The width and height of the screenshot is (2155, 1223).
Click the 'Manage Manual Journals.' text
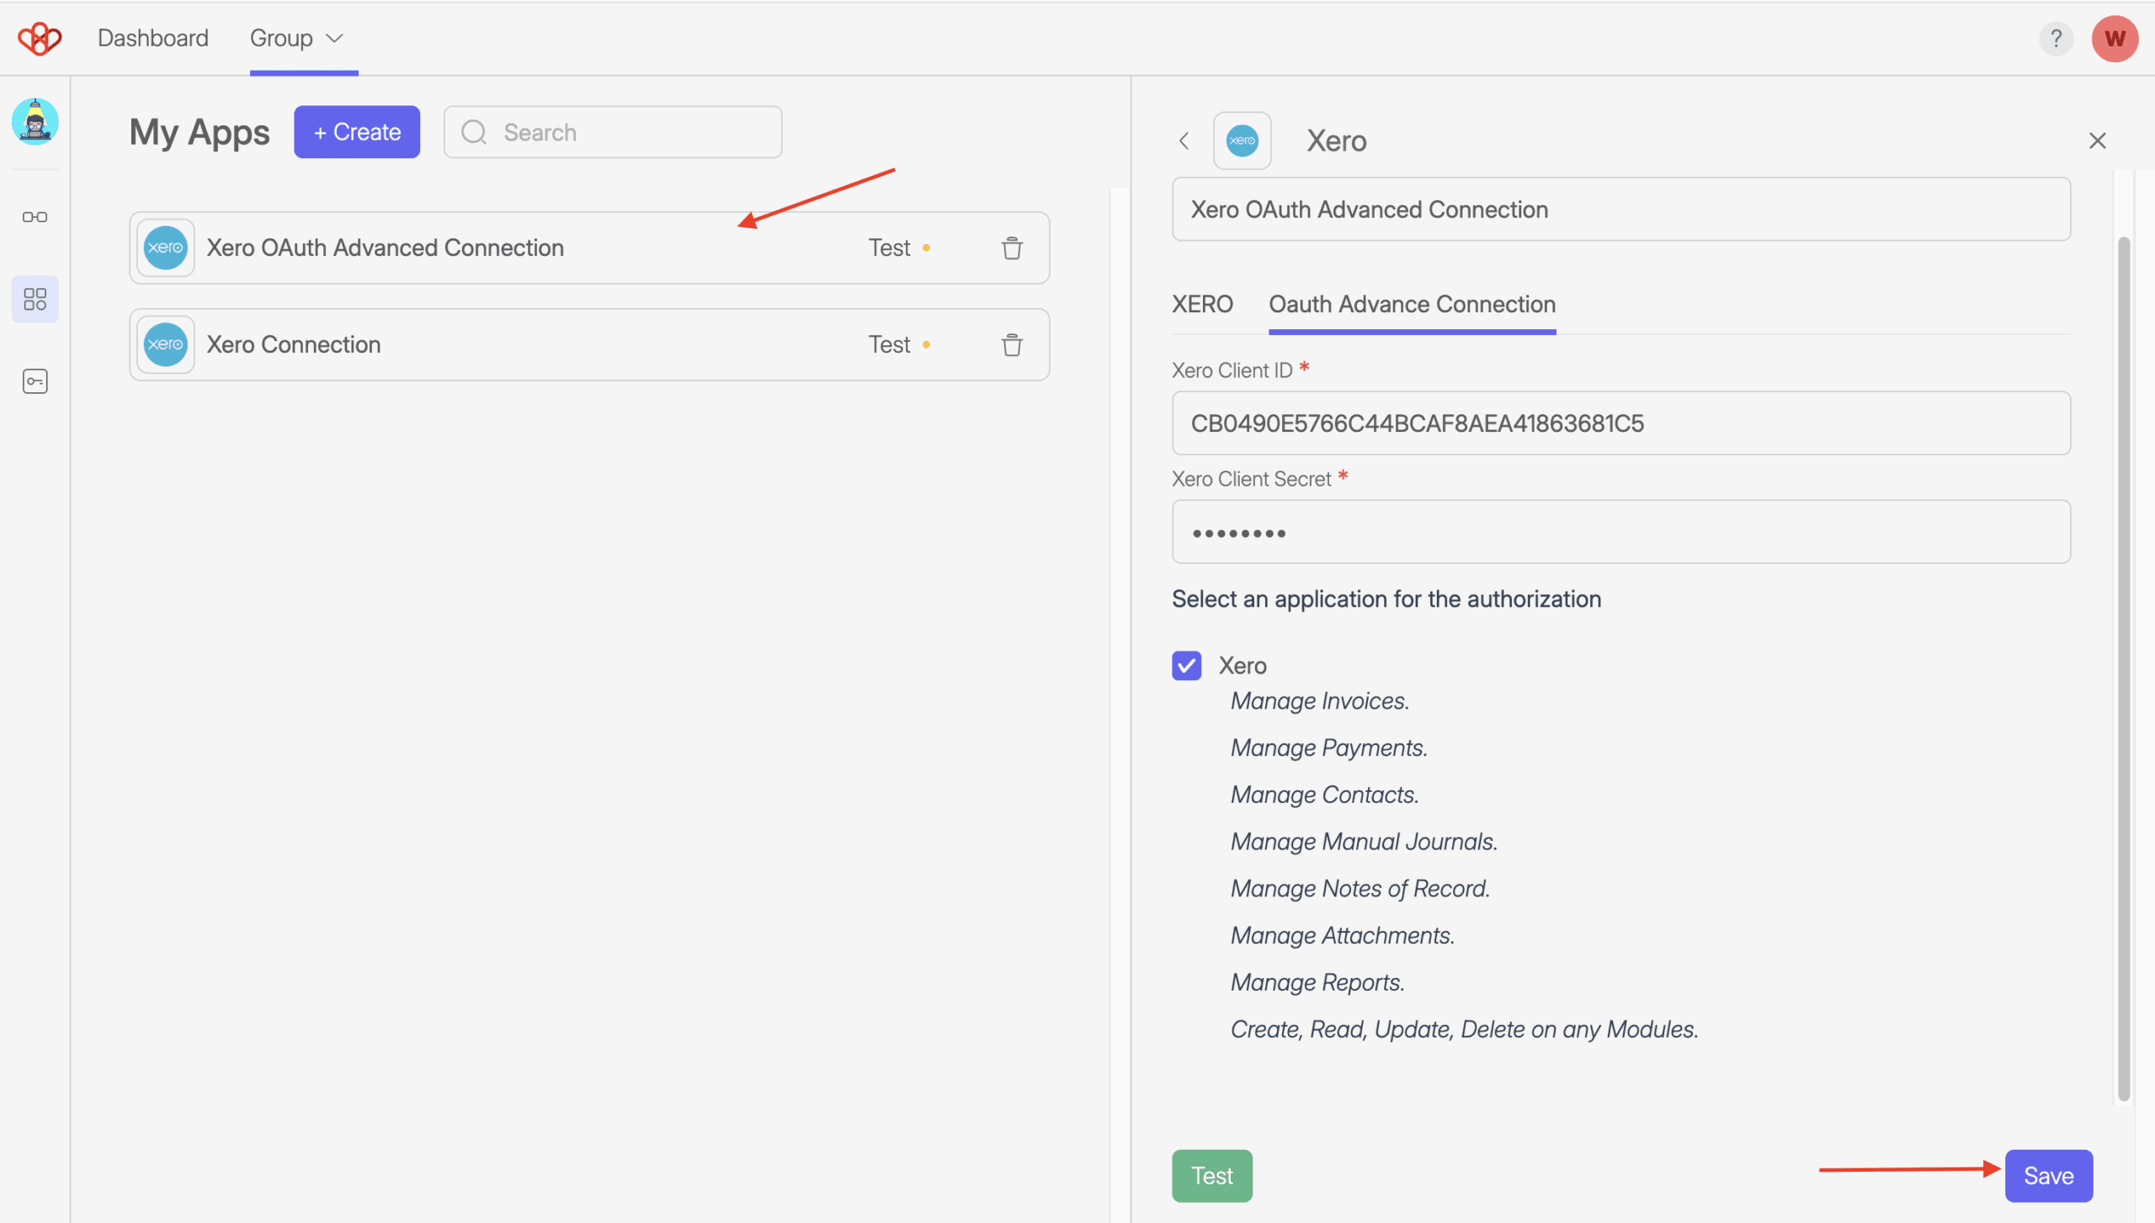1364,842
